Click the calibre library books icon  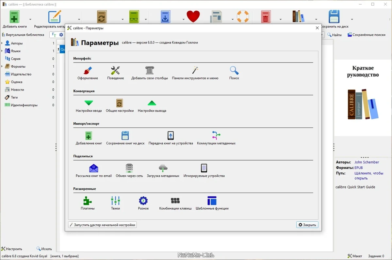[x=298, y=16]
